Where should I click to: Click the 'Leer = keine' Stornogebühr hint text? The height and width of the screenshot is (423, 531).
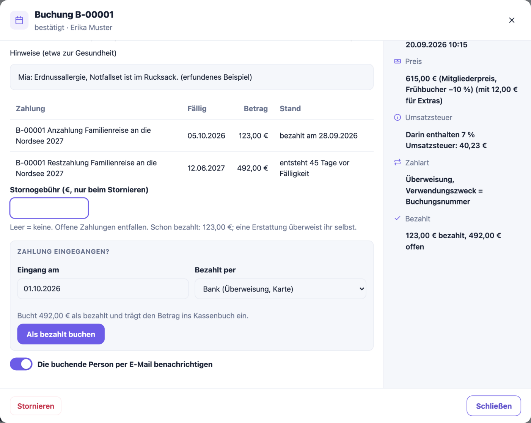(x=183, y=227)
